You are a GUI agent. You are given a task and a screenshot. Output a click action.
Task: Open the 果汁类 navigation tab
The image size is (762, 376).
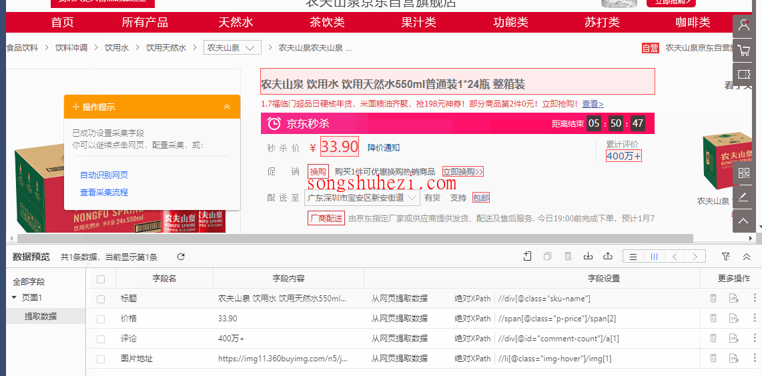click(418, 23)
